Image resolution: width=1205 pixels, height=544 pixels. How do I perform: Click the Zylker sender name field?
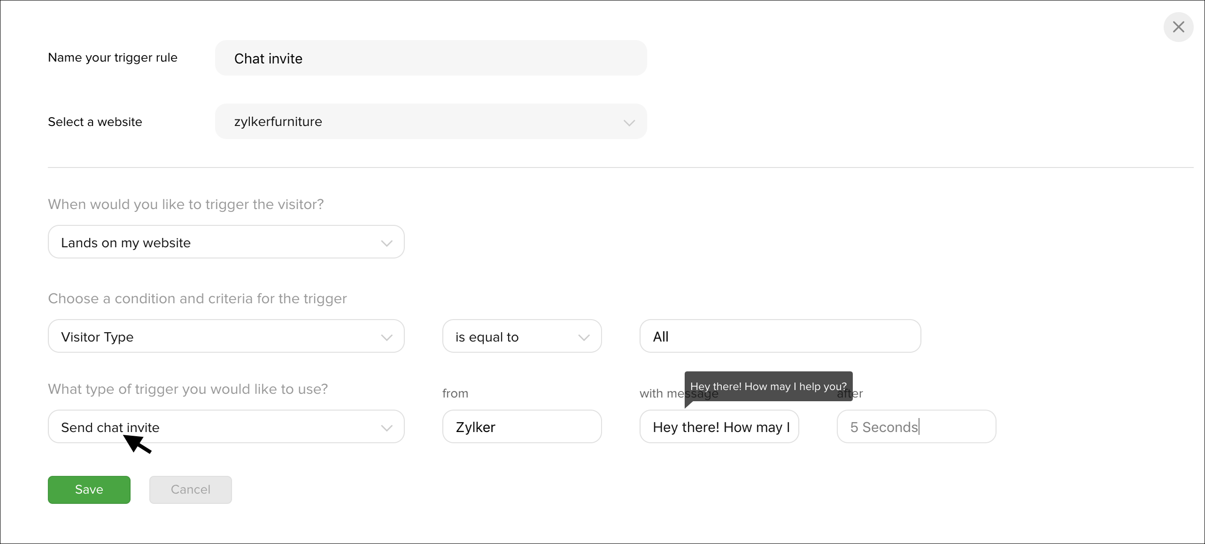[x=522, y=427]
